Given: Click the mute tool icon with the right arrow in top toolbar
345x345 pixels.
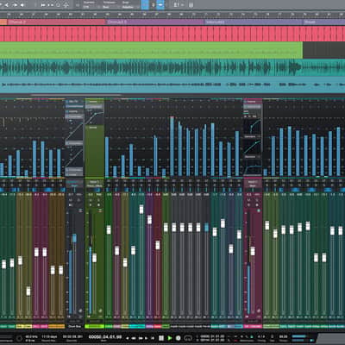Looking at the screenshot, I should (15, 5).
